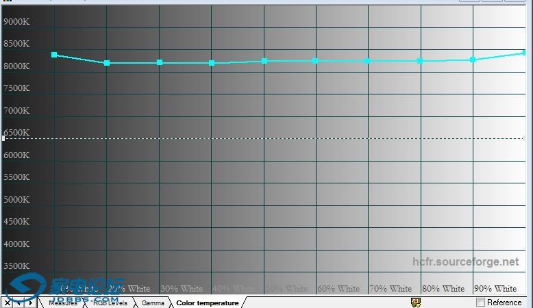Click the 9000K axis label
Screen dimensions: 533x308
point(16,21)
